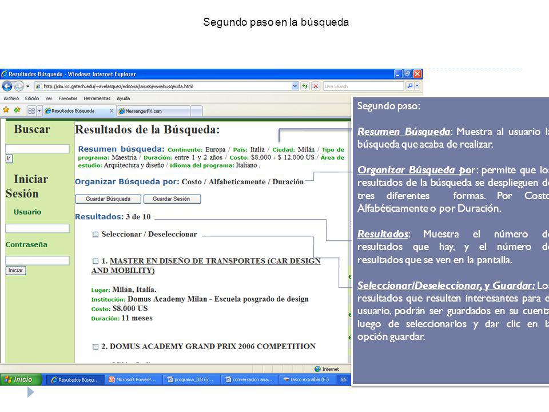Open Resultados Búsqu... taskbar item
This screenshot has width=549, height=412.
75,380
